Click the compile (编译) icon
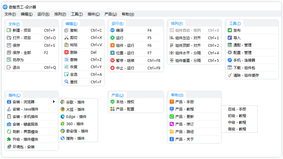 [x=112, y=30]
